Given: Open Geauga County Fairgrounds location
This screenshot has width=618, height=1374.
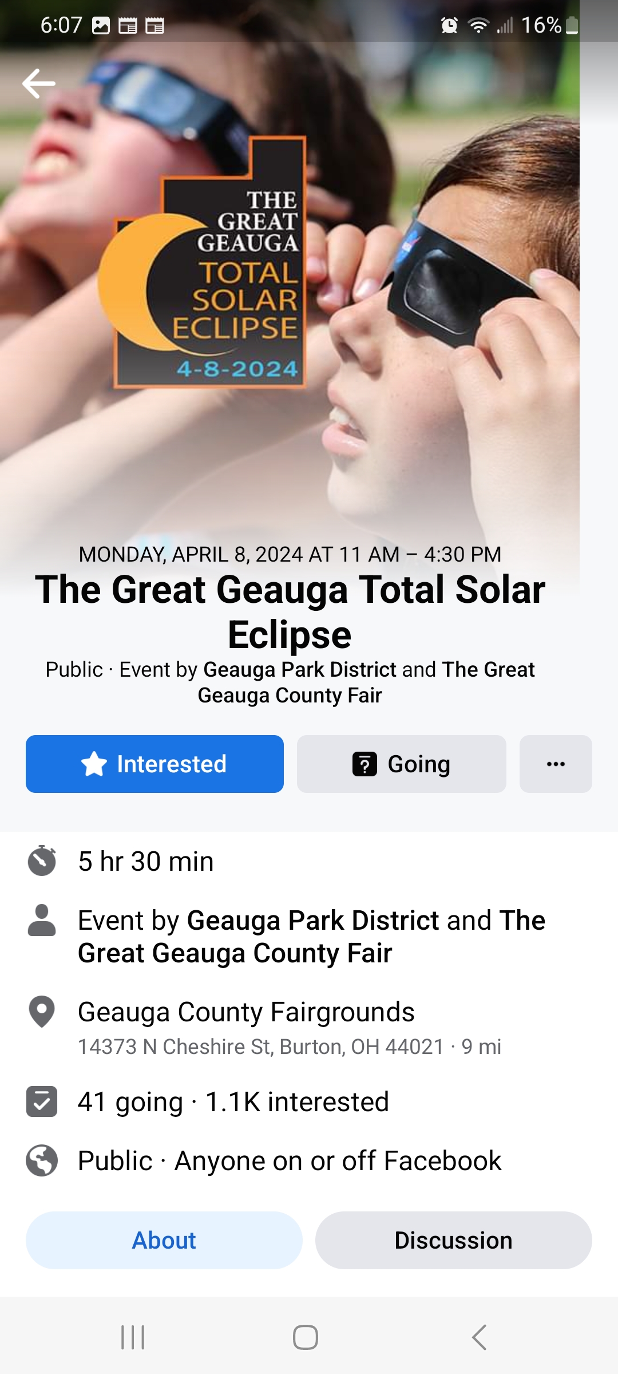Looking at the screenshot, I should [246, 1012].
